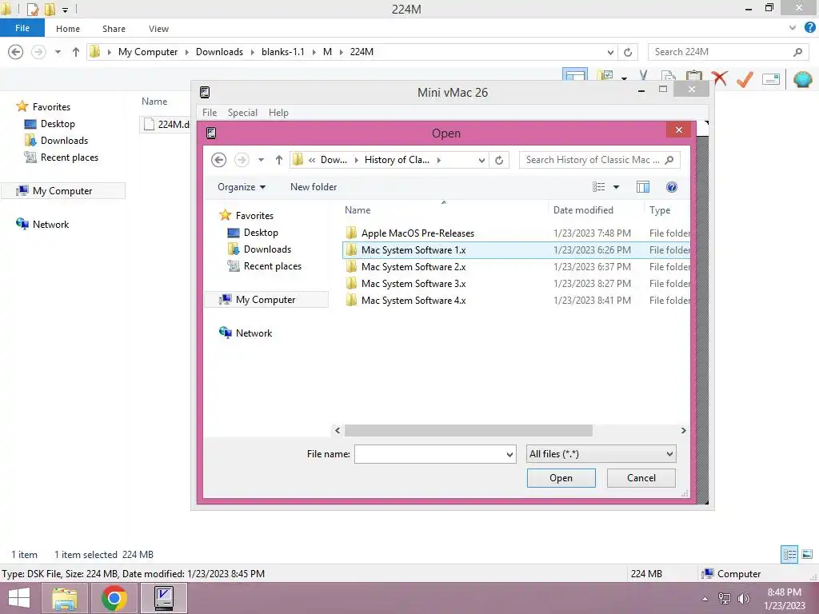Click the horizontal scrollbar in the file list
Image resolution: width=819 pixels, height=614 pixels.
pyautogui.click(x=469, y=430)
